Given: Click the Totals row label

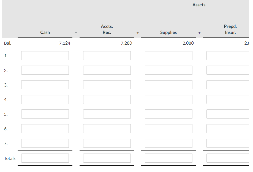Looking at the screenshot, I should (10, 158).
